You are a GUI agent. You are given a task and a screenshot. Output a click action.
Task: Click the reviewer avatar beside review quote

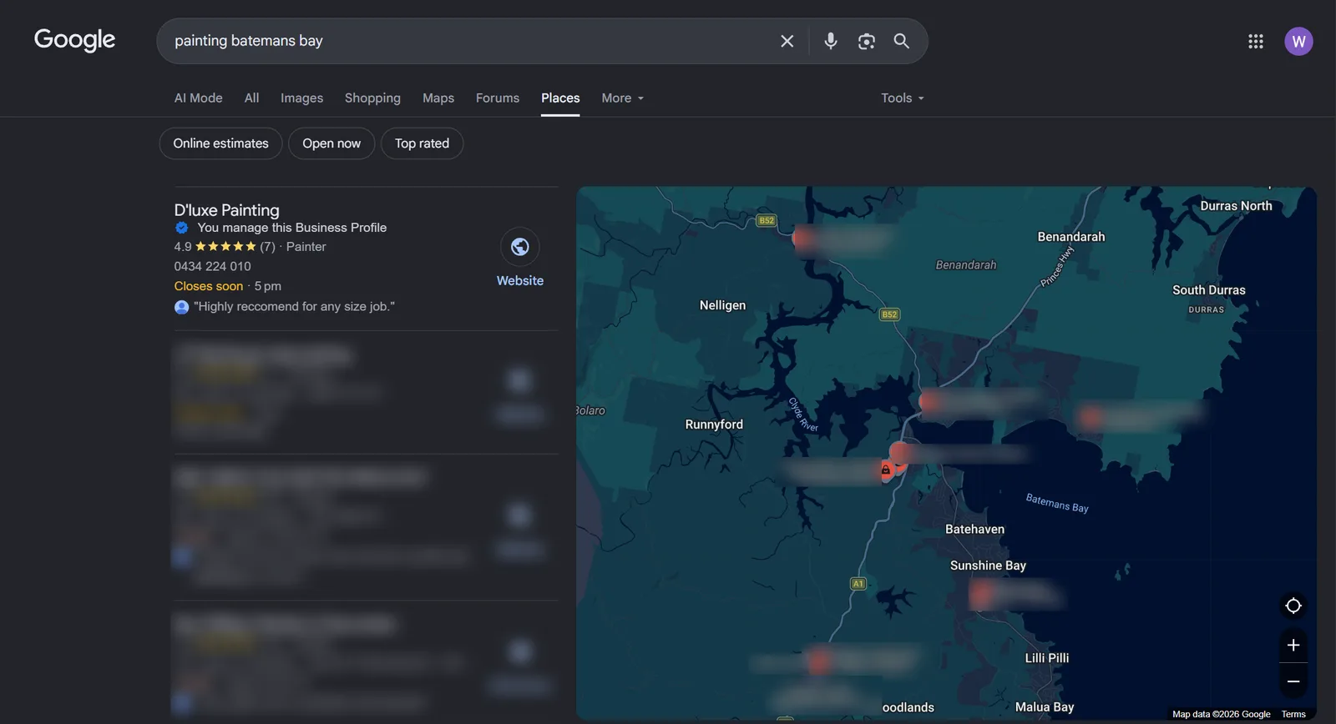181,307
